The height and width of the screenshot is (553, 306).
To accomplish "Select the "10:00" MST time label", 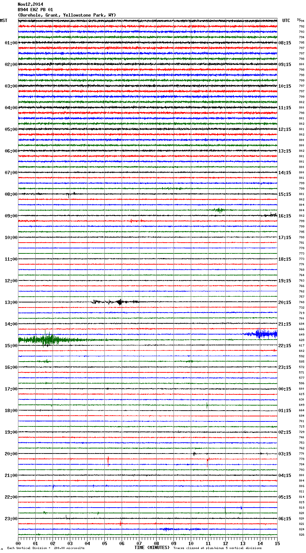I will [11, 238].
